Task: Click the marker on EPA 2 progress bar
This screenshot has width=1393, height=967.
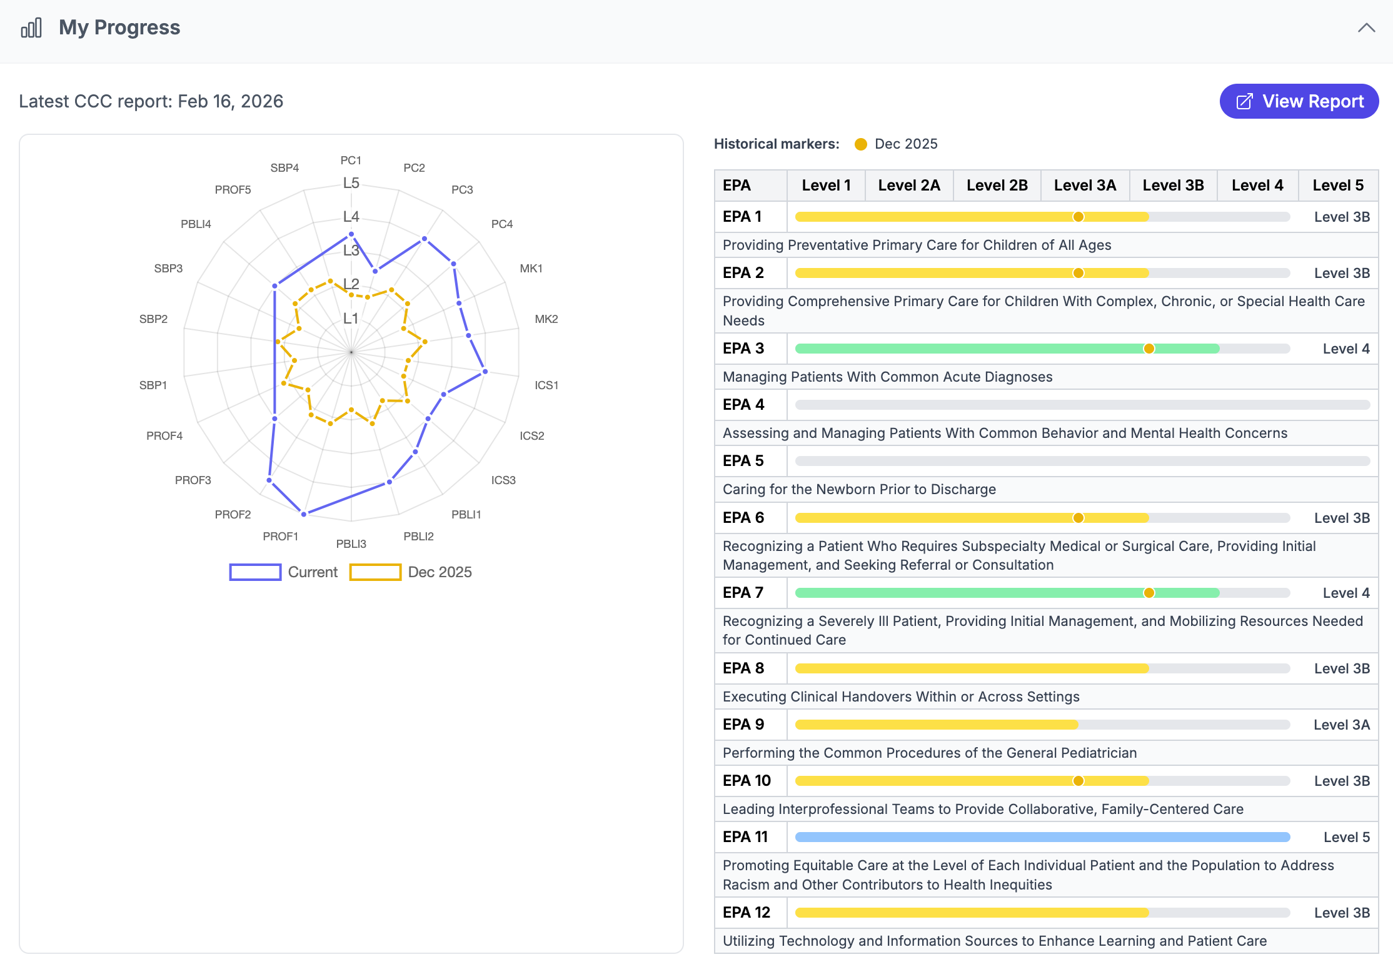Action: (1078, 272)
